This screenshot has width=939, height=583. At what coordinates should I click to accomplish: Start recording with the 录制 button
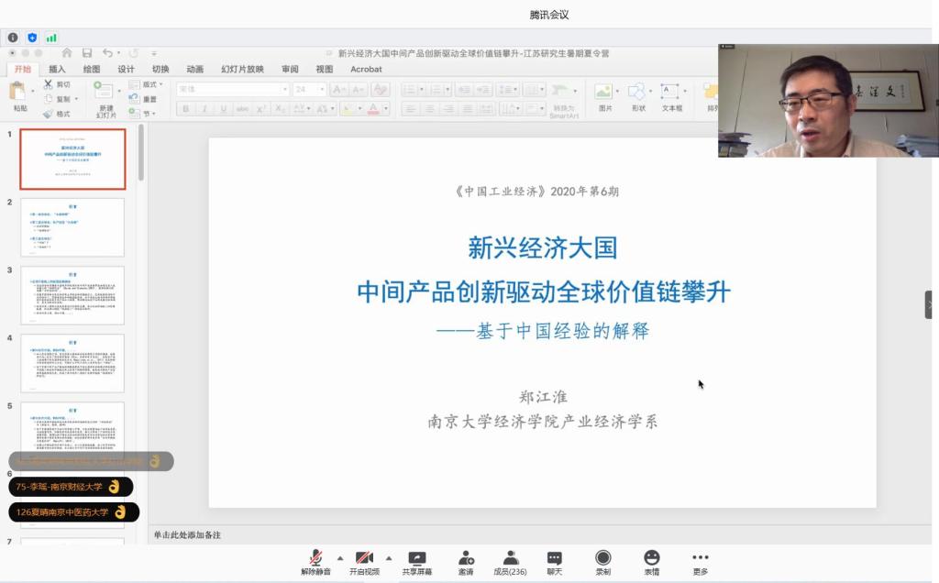pyautogui.click(x=602, y=558)
